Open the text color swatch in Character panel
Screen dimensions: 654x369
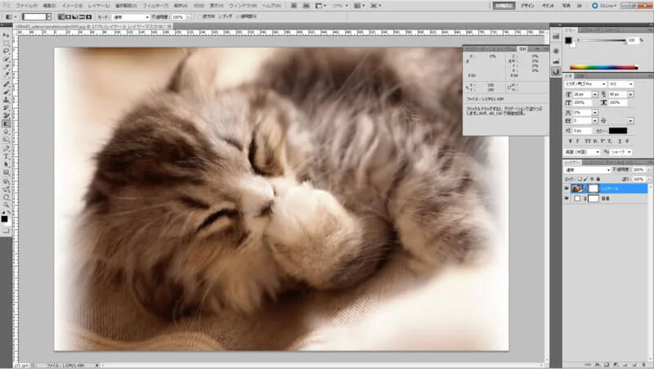[618, 131]
